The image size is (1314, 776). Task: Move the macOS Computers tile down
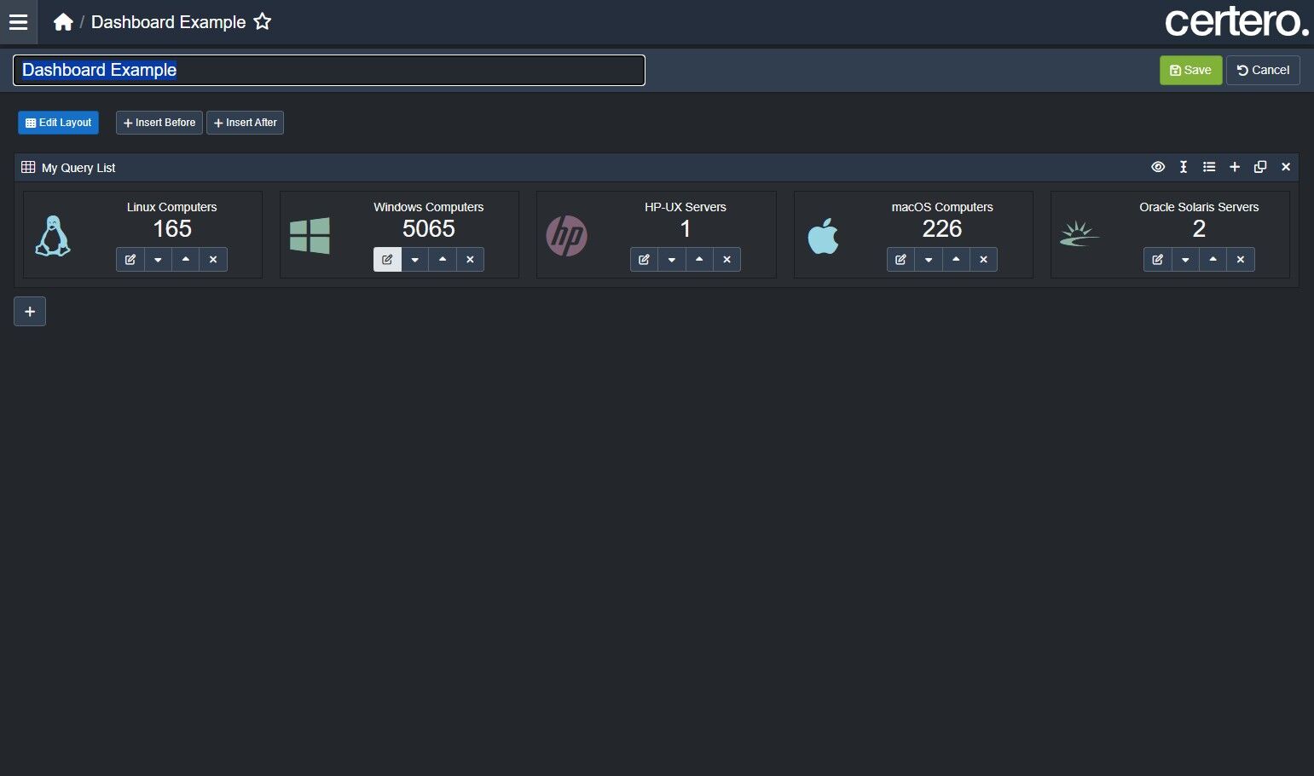click(929, 260)
